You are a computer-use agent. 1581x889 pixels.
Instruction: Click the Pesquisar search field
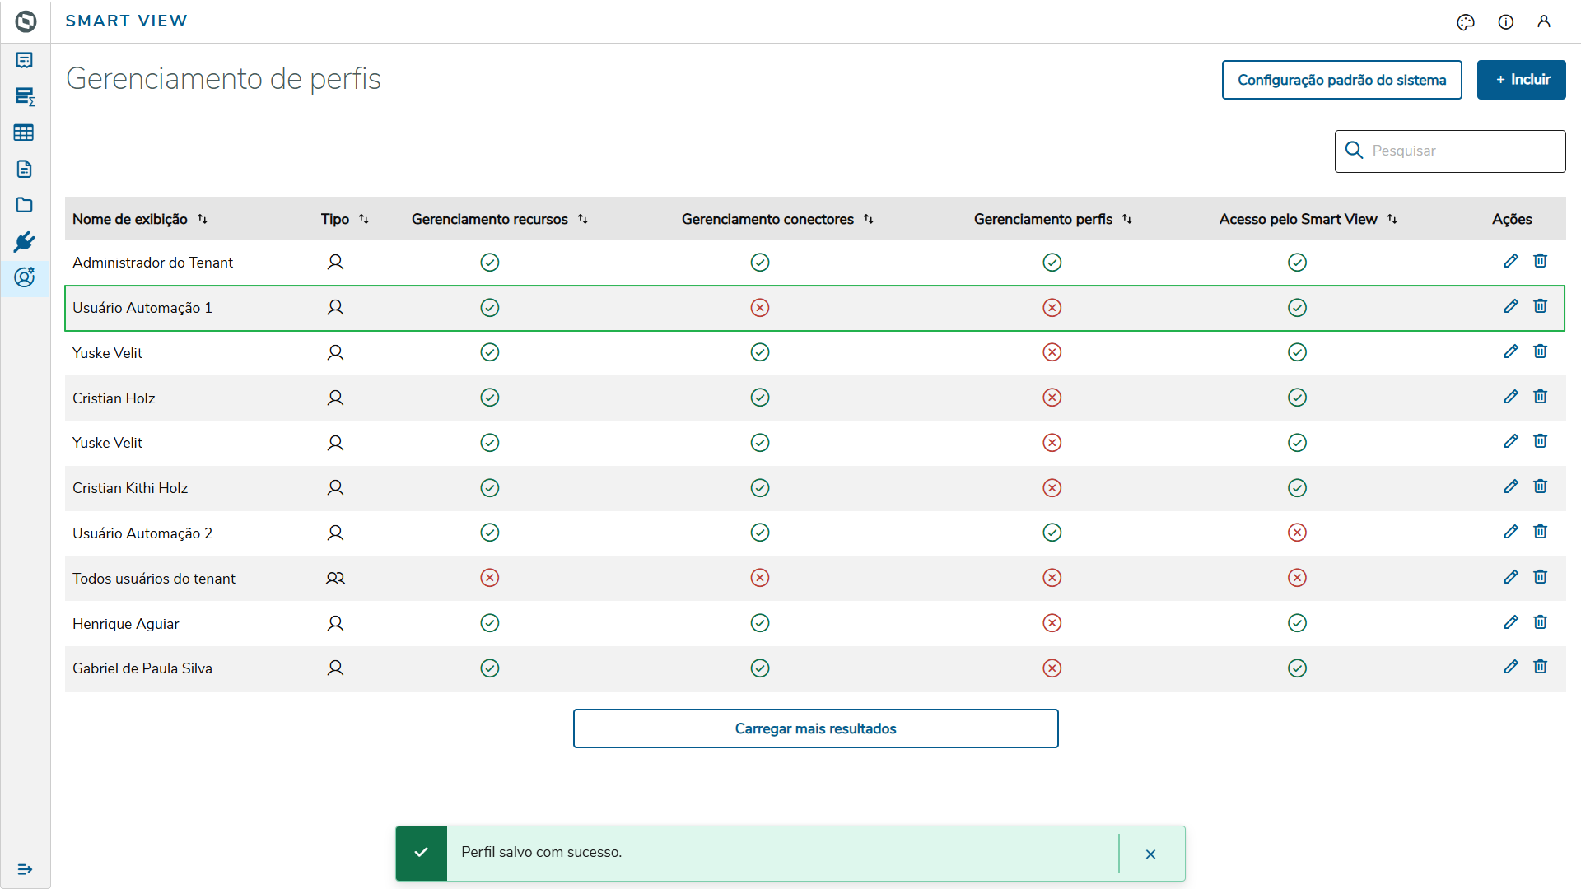pos(1449,151)
